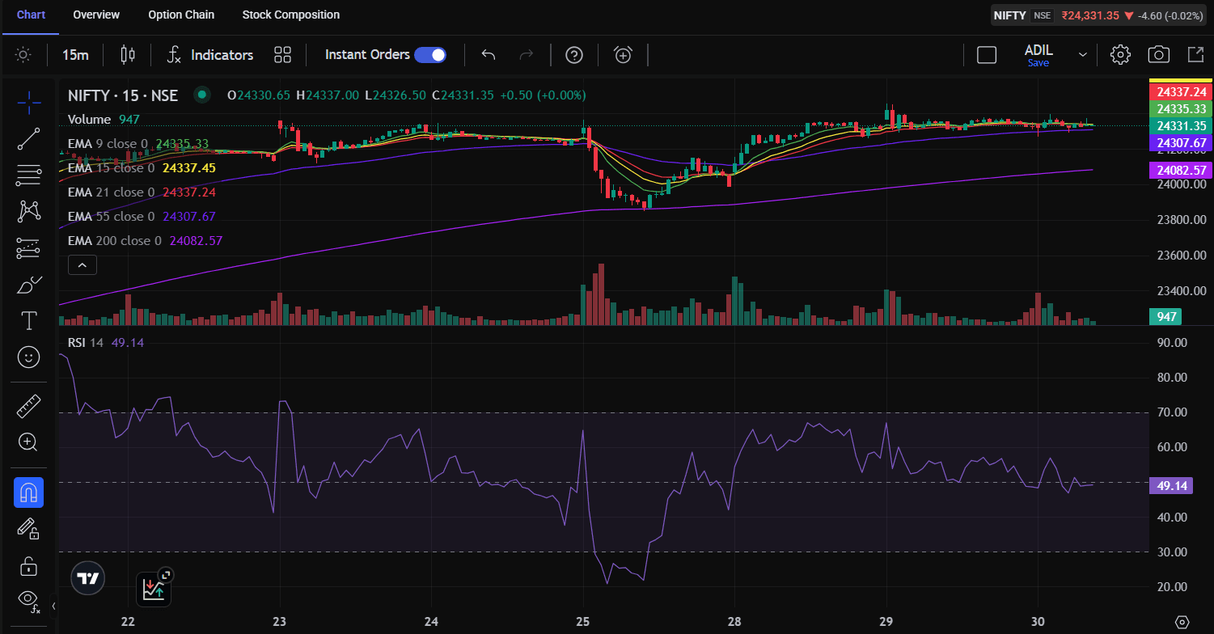This screenshot has height=634, width=1214.
Task: Open the Overview tab
Action: (96, 15)
